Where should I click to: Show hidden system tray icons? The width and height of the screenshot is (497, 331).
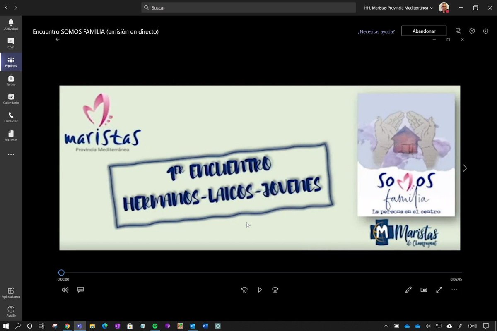(386, 326)
